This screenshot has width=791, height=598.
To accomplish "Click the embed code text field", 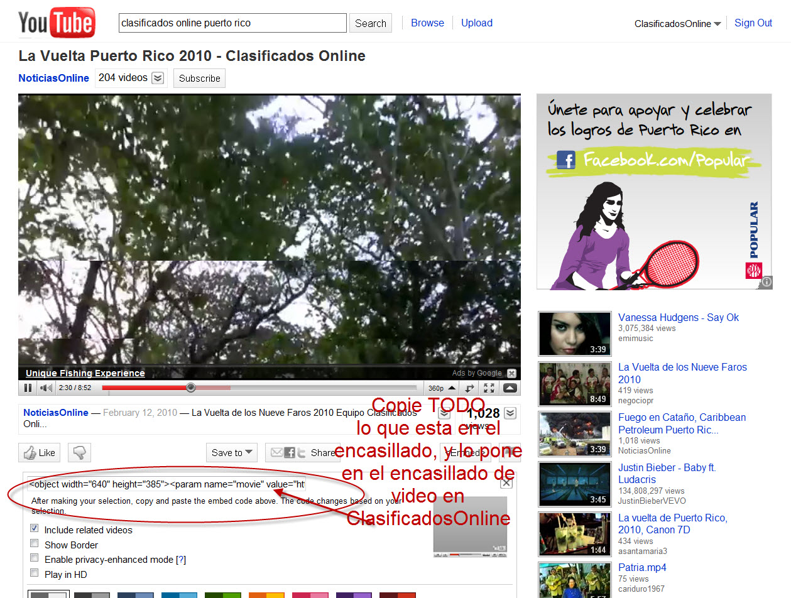I will [167, 484].
